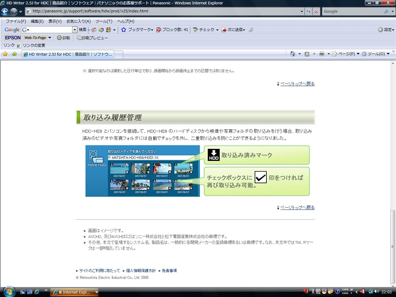Click the browser Back button
The width and height of the screenshot is (396, 297).
(5, 11)
